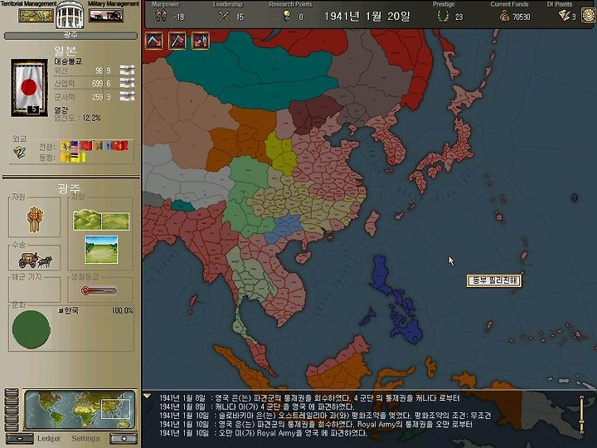The image size is (597, 448).
Task: Click the flag-on-pole map overlay button
Action: (177, 41)
